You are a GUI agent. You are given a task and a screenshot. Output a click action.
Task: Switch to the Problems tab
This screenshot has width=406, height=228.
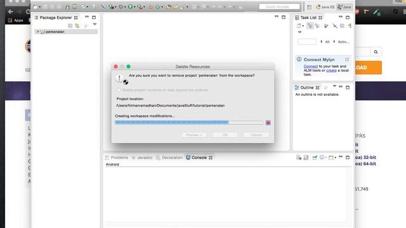tap(117, 158)
